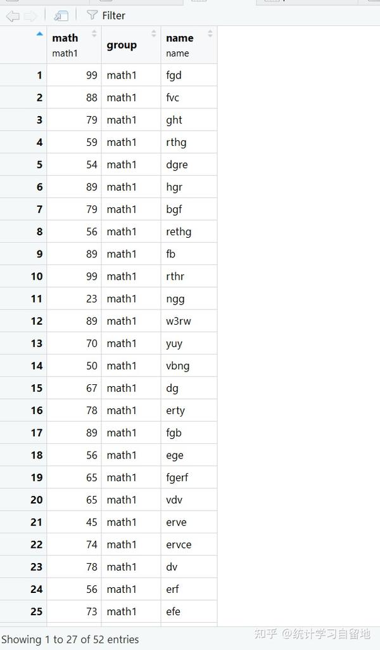Sort by math column arrows
This screenshot has width=380, height=650.
coord(94,34)
